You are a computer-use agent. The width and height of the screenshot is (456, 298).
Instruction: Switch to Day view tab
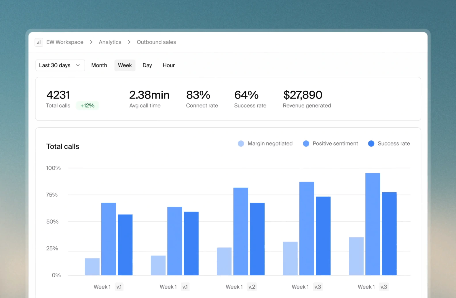(147, 65)
